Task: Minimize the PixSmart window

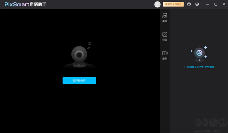Action: coord(208,4)
